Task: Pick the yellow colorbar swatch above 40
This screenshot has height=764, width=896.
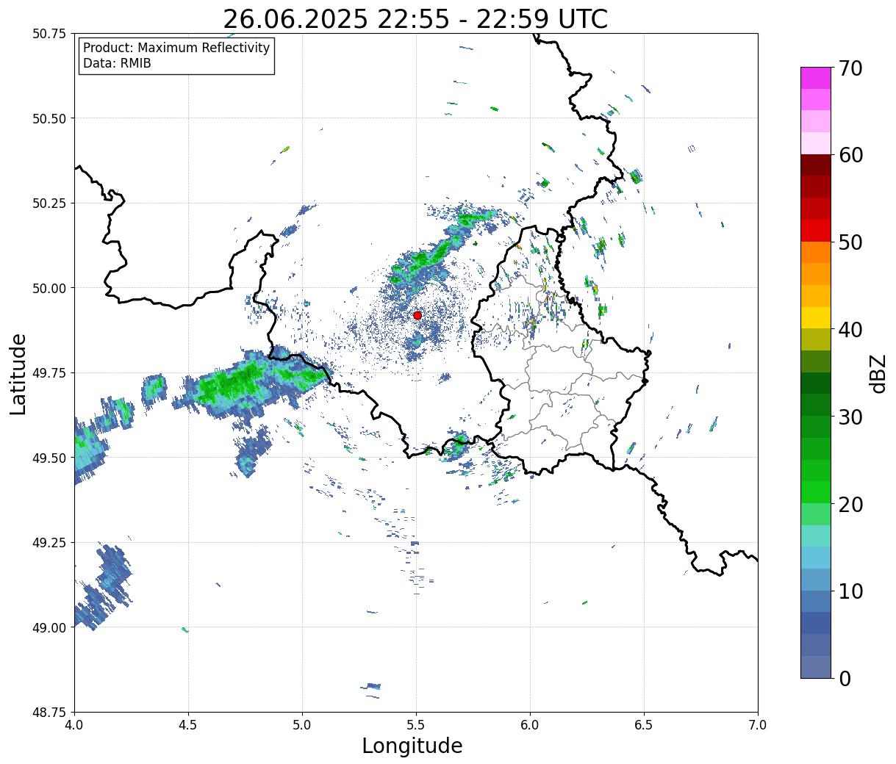Action: pos(816,317)
